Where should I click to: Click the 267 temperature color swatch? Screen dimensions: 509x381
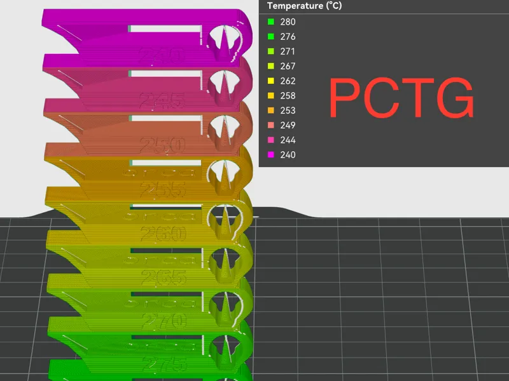point(271,66)
